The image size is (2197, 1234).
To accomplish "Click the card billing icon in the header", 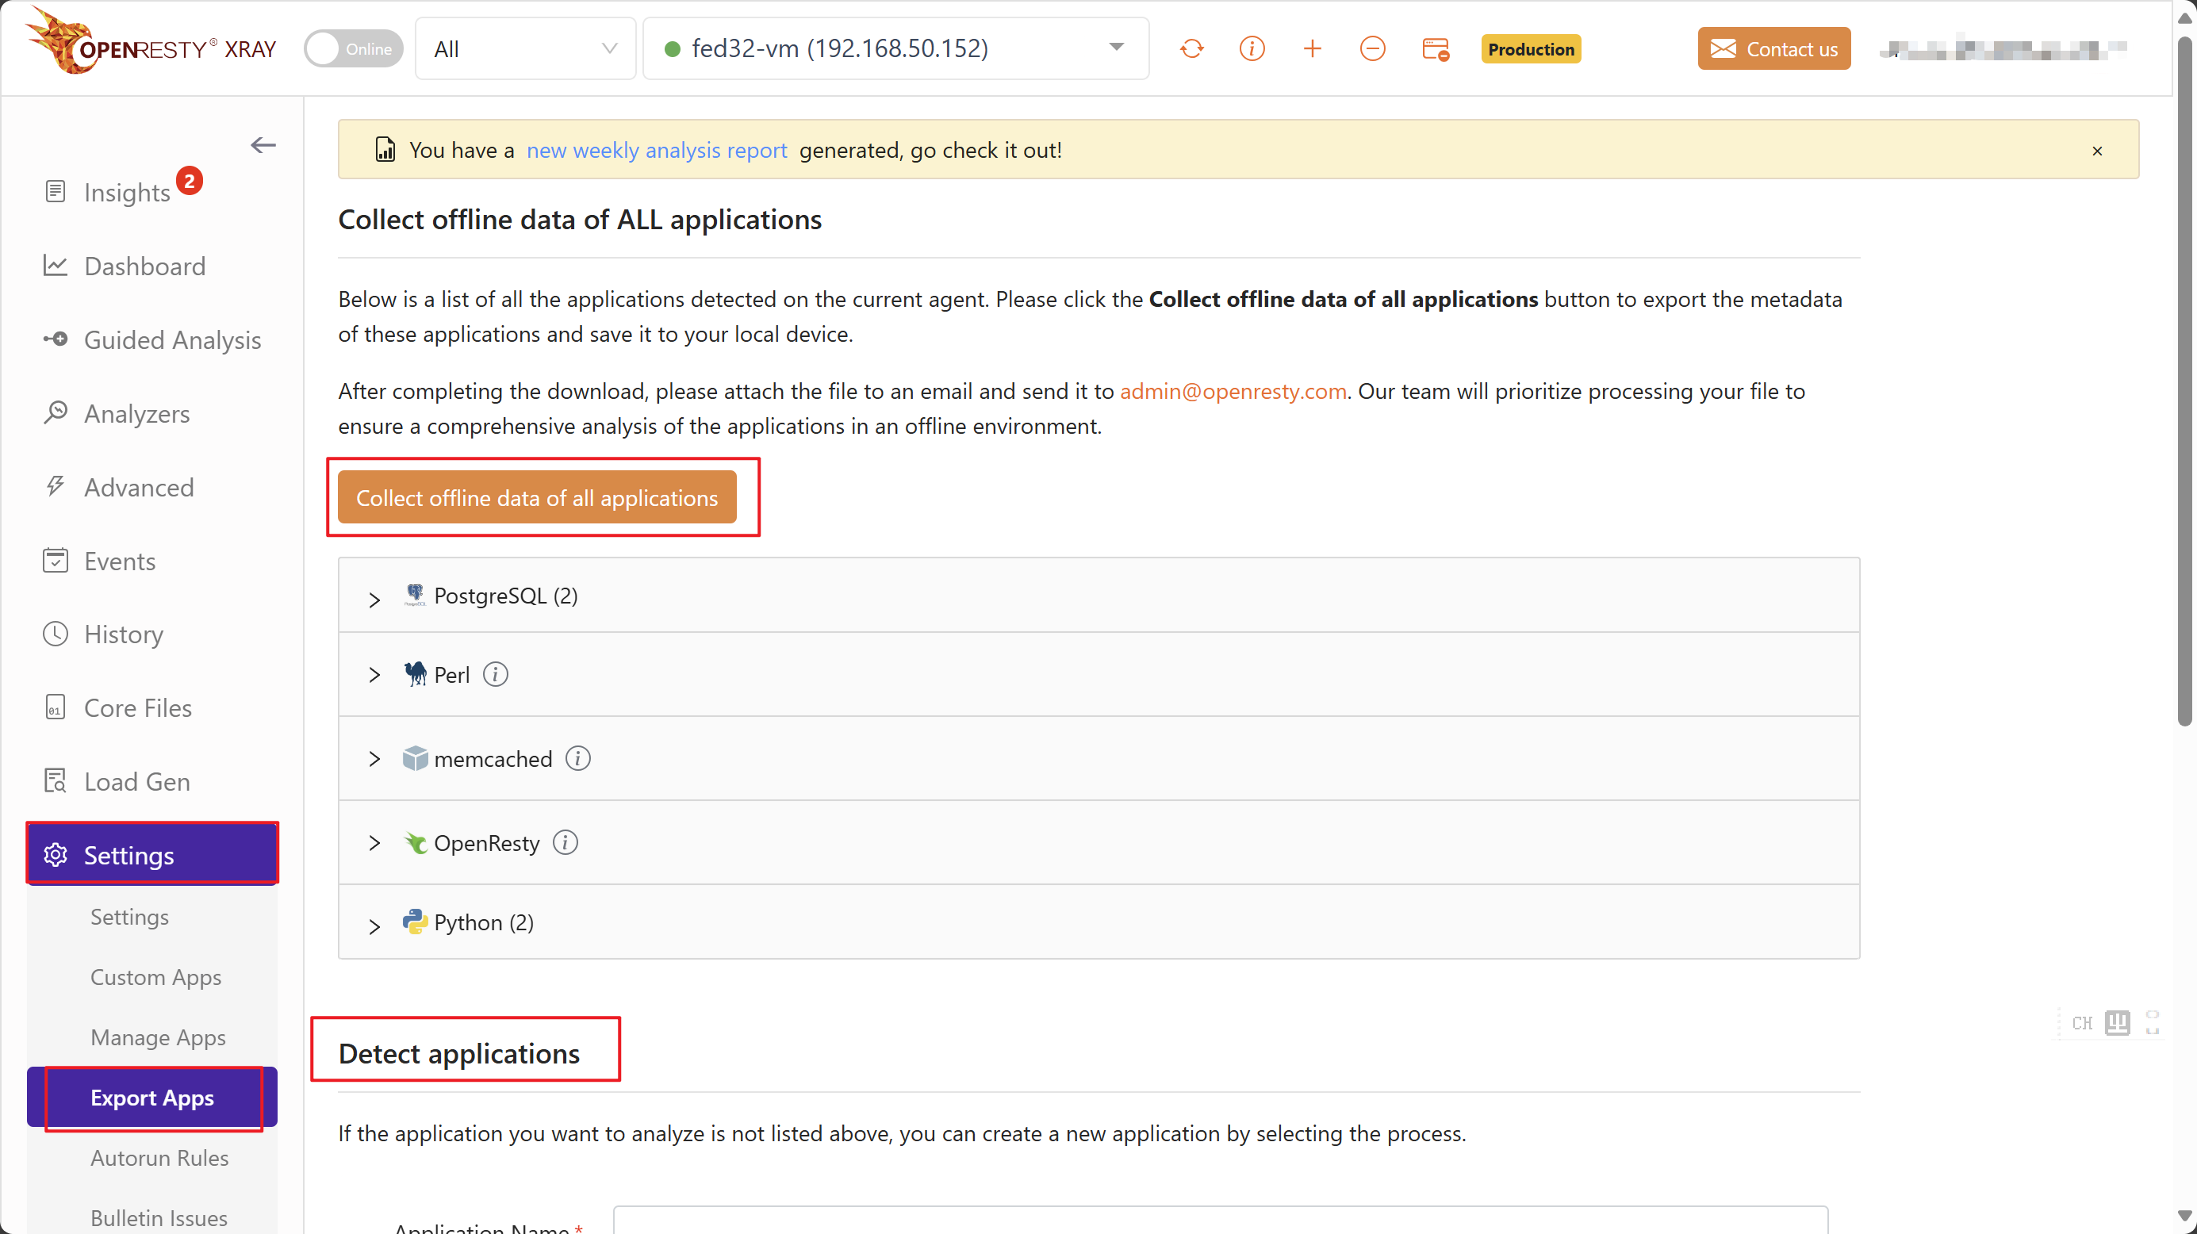I will pyautogui.click(x=1436, y=48).
